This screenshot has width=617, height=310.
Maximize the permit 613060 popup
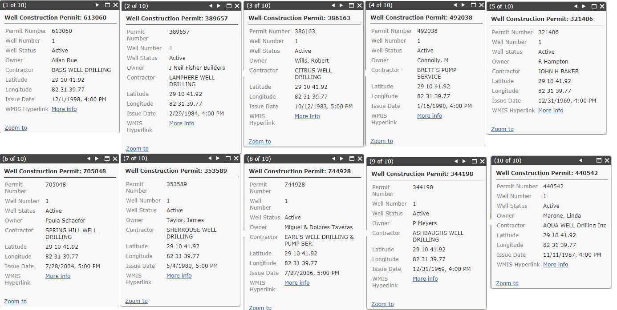pos(107,5)
